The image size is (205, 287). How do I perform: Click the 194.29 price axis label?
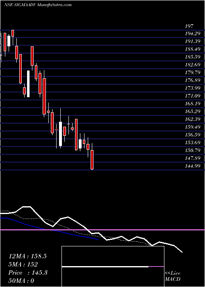(192, 34)
